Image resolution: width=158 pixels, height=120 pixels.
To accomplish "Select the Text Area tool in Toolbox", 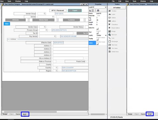I will tap(113, 48).
